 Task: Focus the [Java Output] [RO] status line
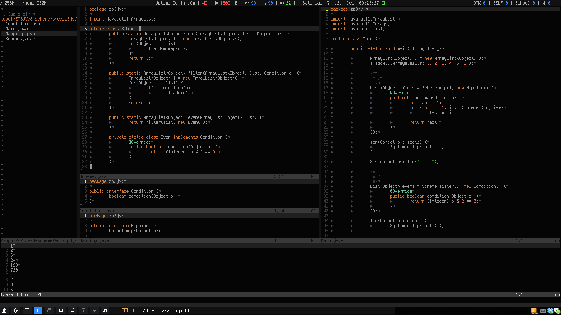(x=280, y=294)
